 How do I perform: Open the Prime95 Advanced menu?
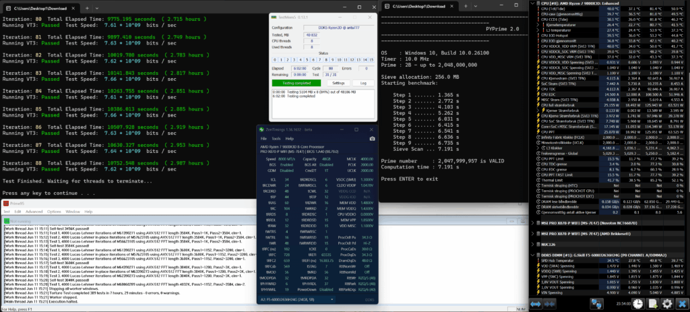pyautogui.click(x=34, y=212)
